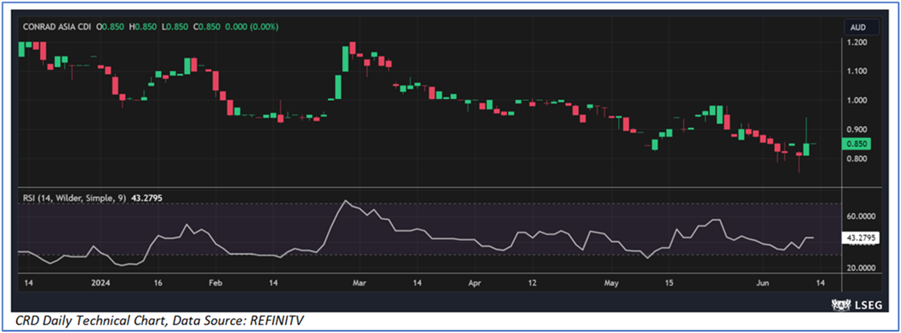This screenshot has height=333, width=901.
Task: Click the 43.2795 RSI axis tag
Action: (x=862, y=238)
